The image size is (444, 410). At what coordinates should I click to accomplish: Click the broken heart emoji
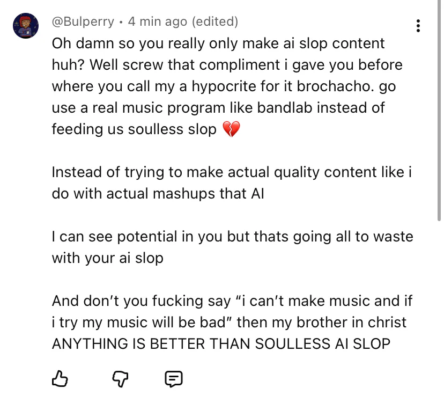[231, 129]
